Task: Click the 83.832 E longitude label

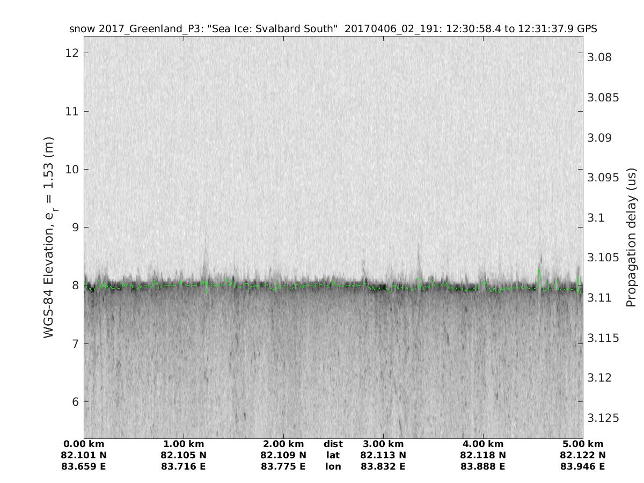Action: point(383,466)
